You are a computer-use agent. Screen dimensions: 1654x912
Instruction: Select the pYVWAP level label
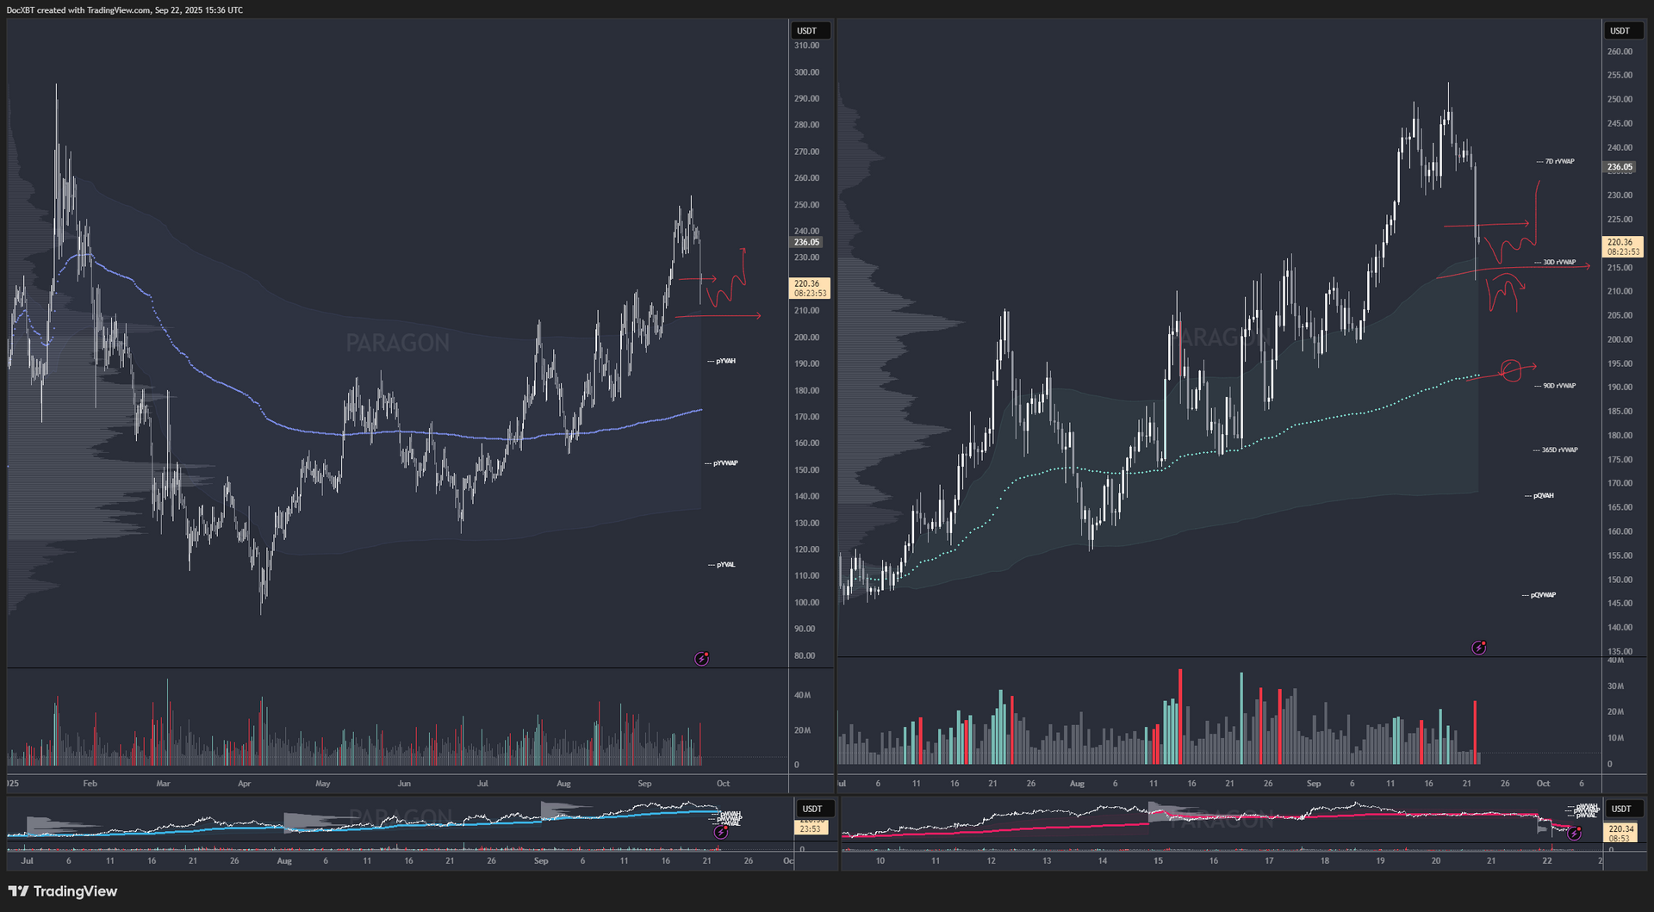(x=724, y=463)
